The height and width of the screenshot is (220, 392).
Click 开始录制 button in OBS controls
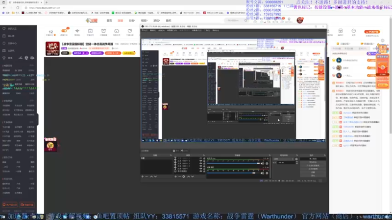313,162
